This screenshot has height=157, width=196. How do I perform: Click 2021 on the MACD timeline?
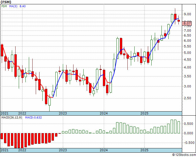point(5,150)
